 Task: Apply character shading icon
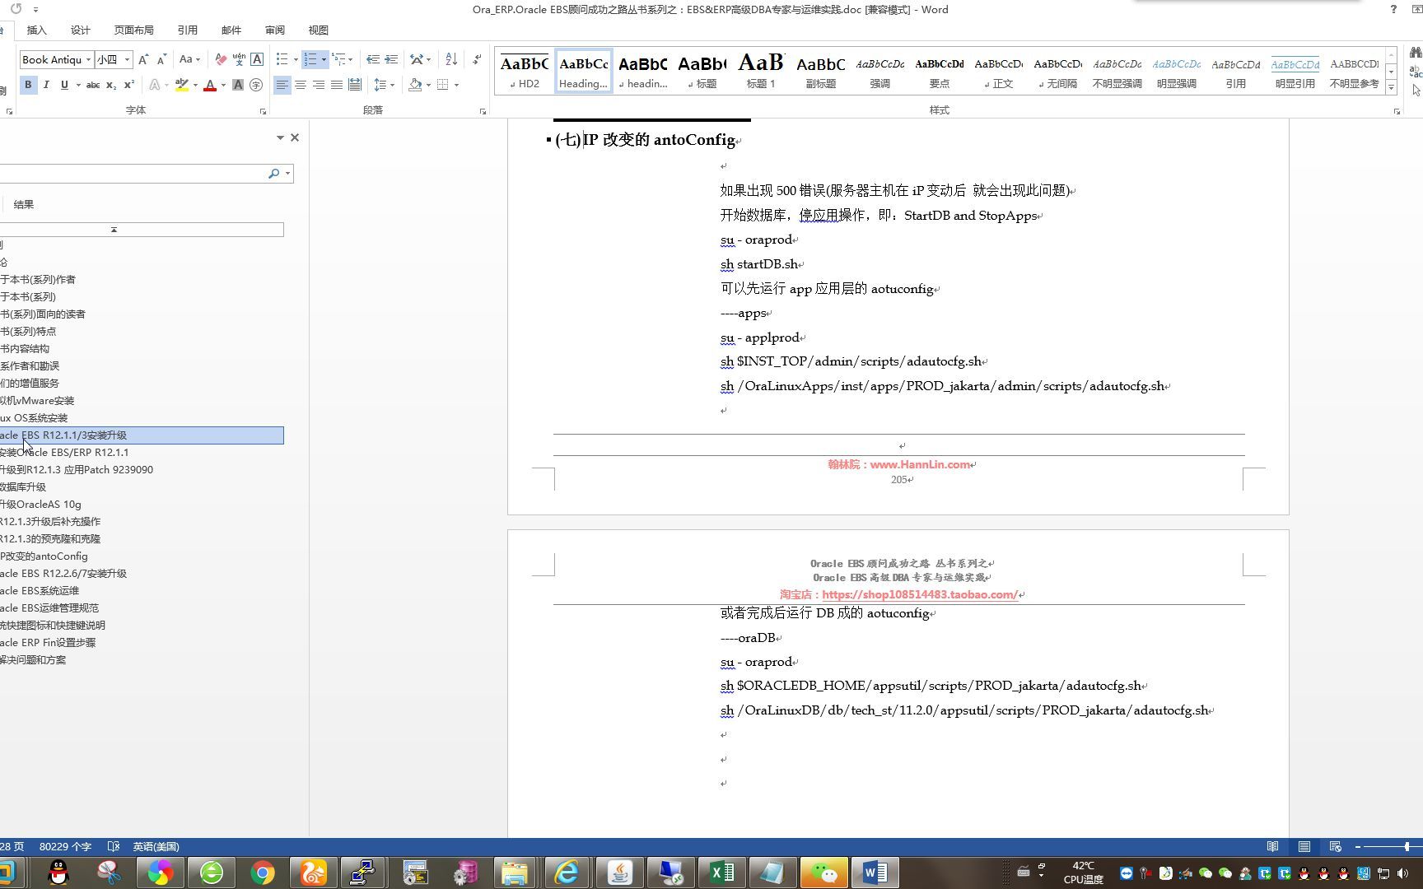(238, 85)
